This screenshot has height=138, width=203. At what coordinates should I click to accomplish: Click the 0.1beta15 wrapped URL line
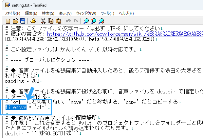[80, 39]
